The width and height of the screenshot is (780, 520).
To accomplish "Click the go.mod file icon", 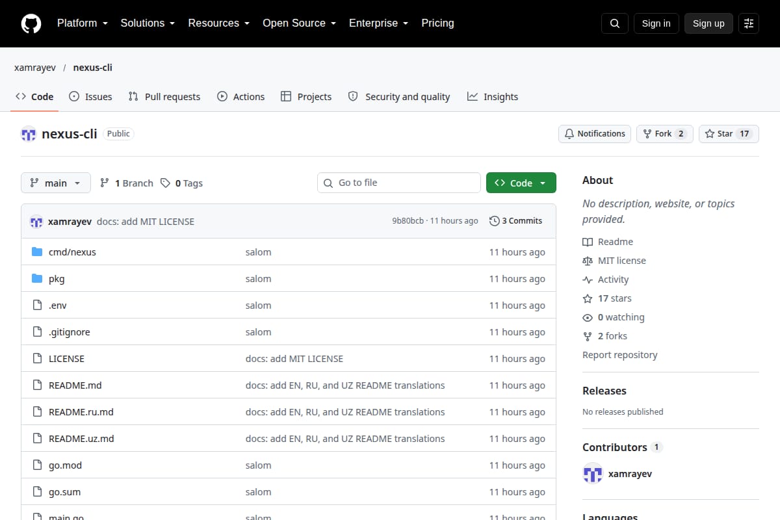I will coord(37,465).
